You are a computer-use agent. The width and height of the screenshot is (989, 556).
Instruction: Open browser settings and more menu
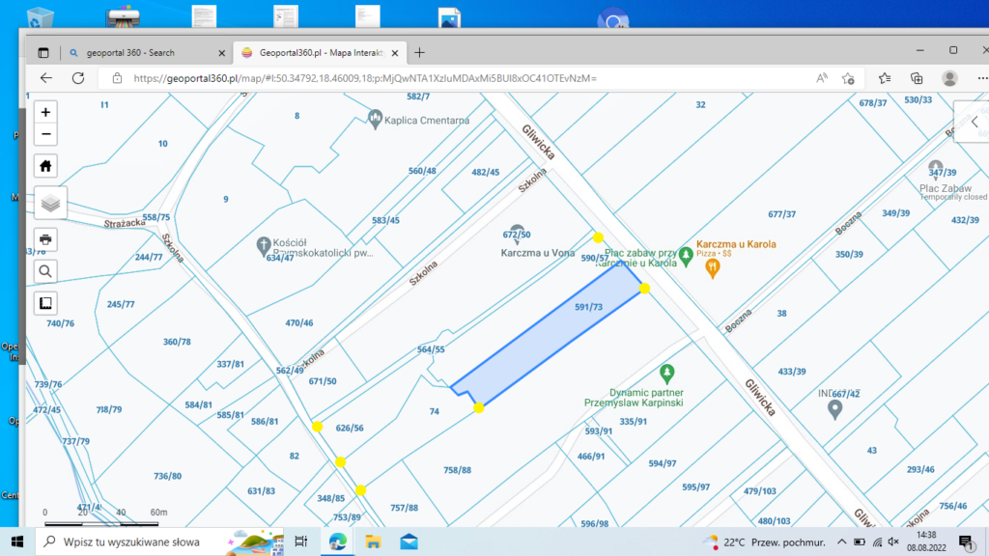click(982, 78)
